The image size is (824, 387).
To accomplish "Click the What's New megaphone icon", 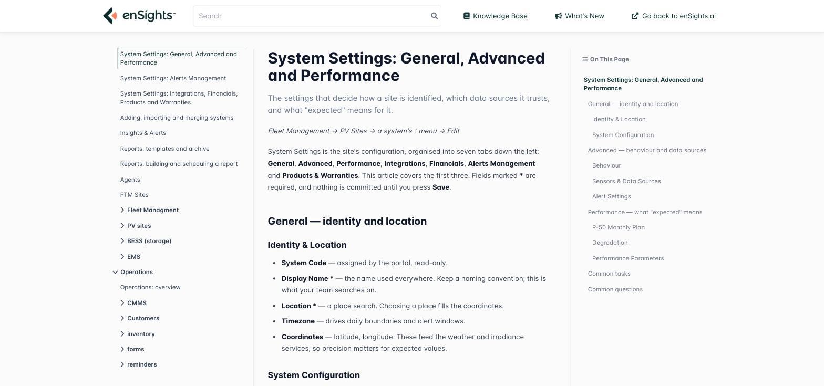I will (x=558, y=16).
